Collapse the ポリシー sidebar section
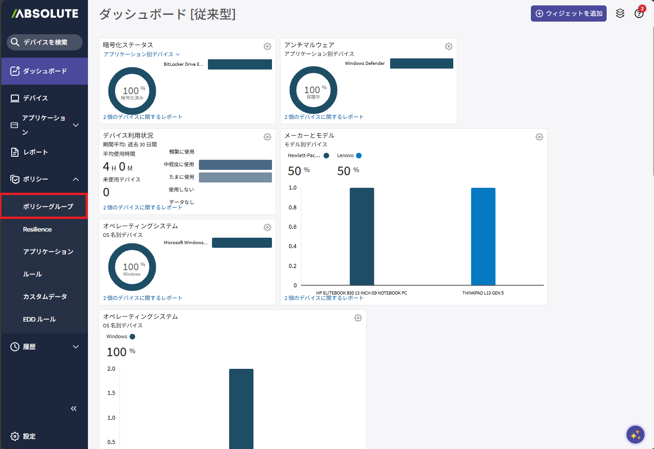 click(x=76, y=179)
